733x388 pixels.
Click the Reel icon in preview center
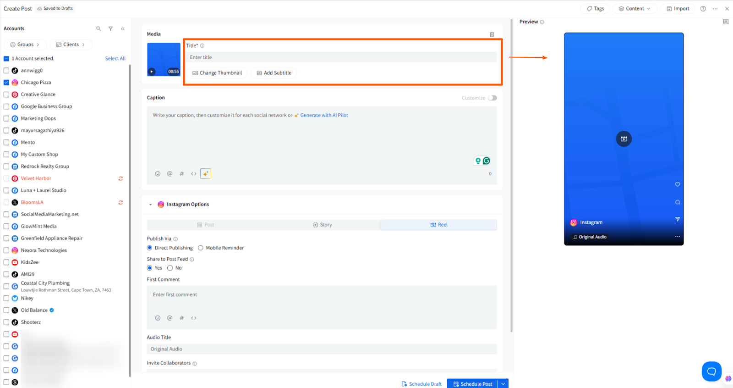coord(624,139)
